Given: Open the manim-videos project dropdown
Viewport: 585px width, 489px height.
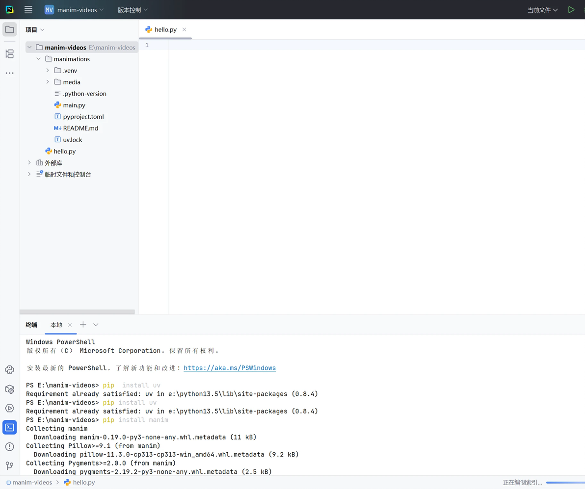Looking at the screenshot, I should pyautogui.click(x=74, y=10).
